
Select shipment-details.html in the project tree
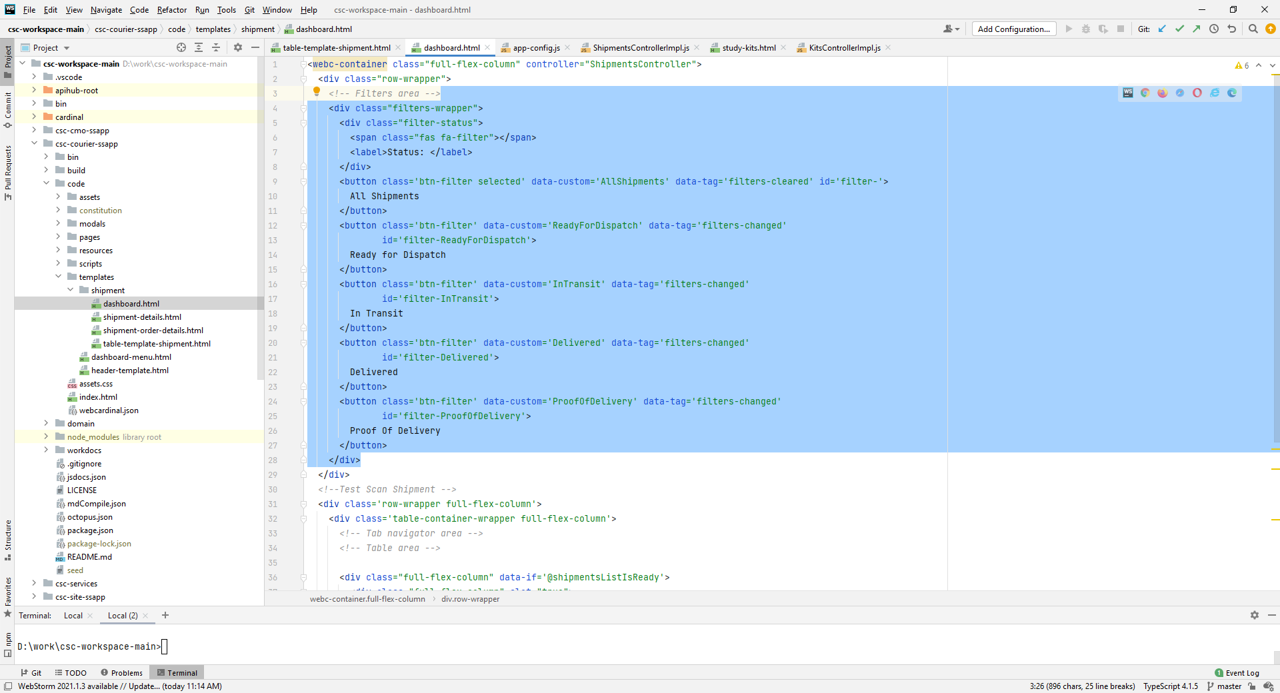(x=143, y=317)
